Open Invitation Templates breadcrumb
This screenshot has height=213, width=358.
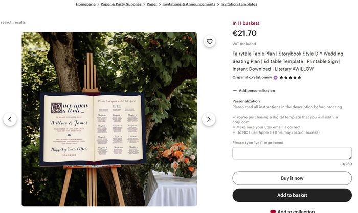pos(239,4)
